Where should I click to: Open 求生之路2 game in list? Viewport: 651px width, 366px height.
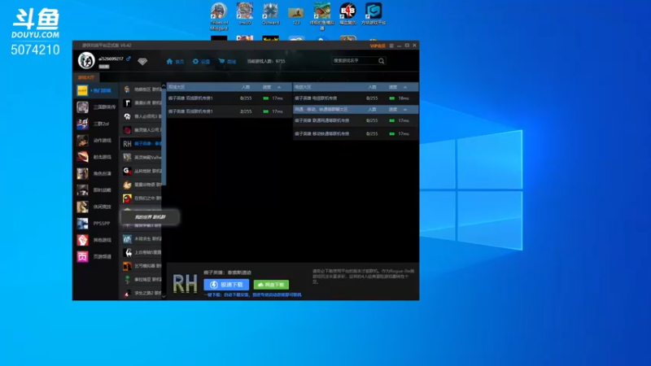coord(141,293)
